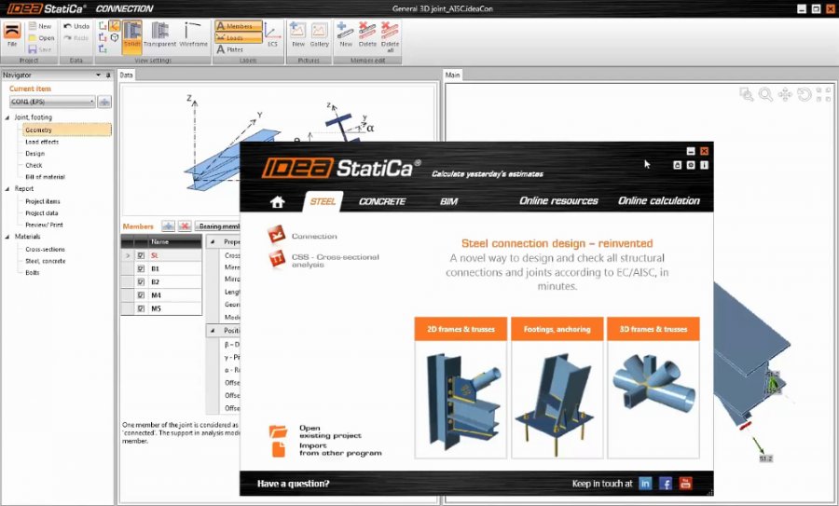Collapse the Position section in Data panel

tap(213, 331)
